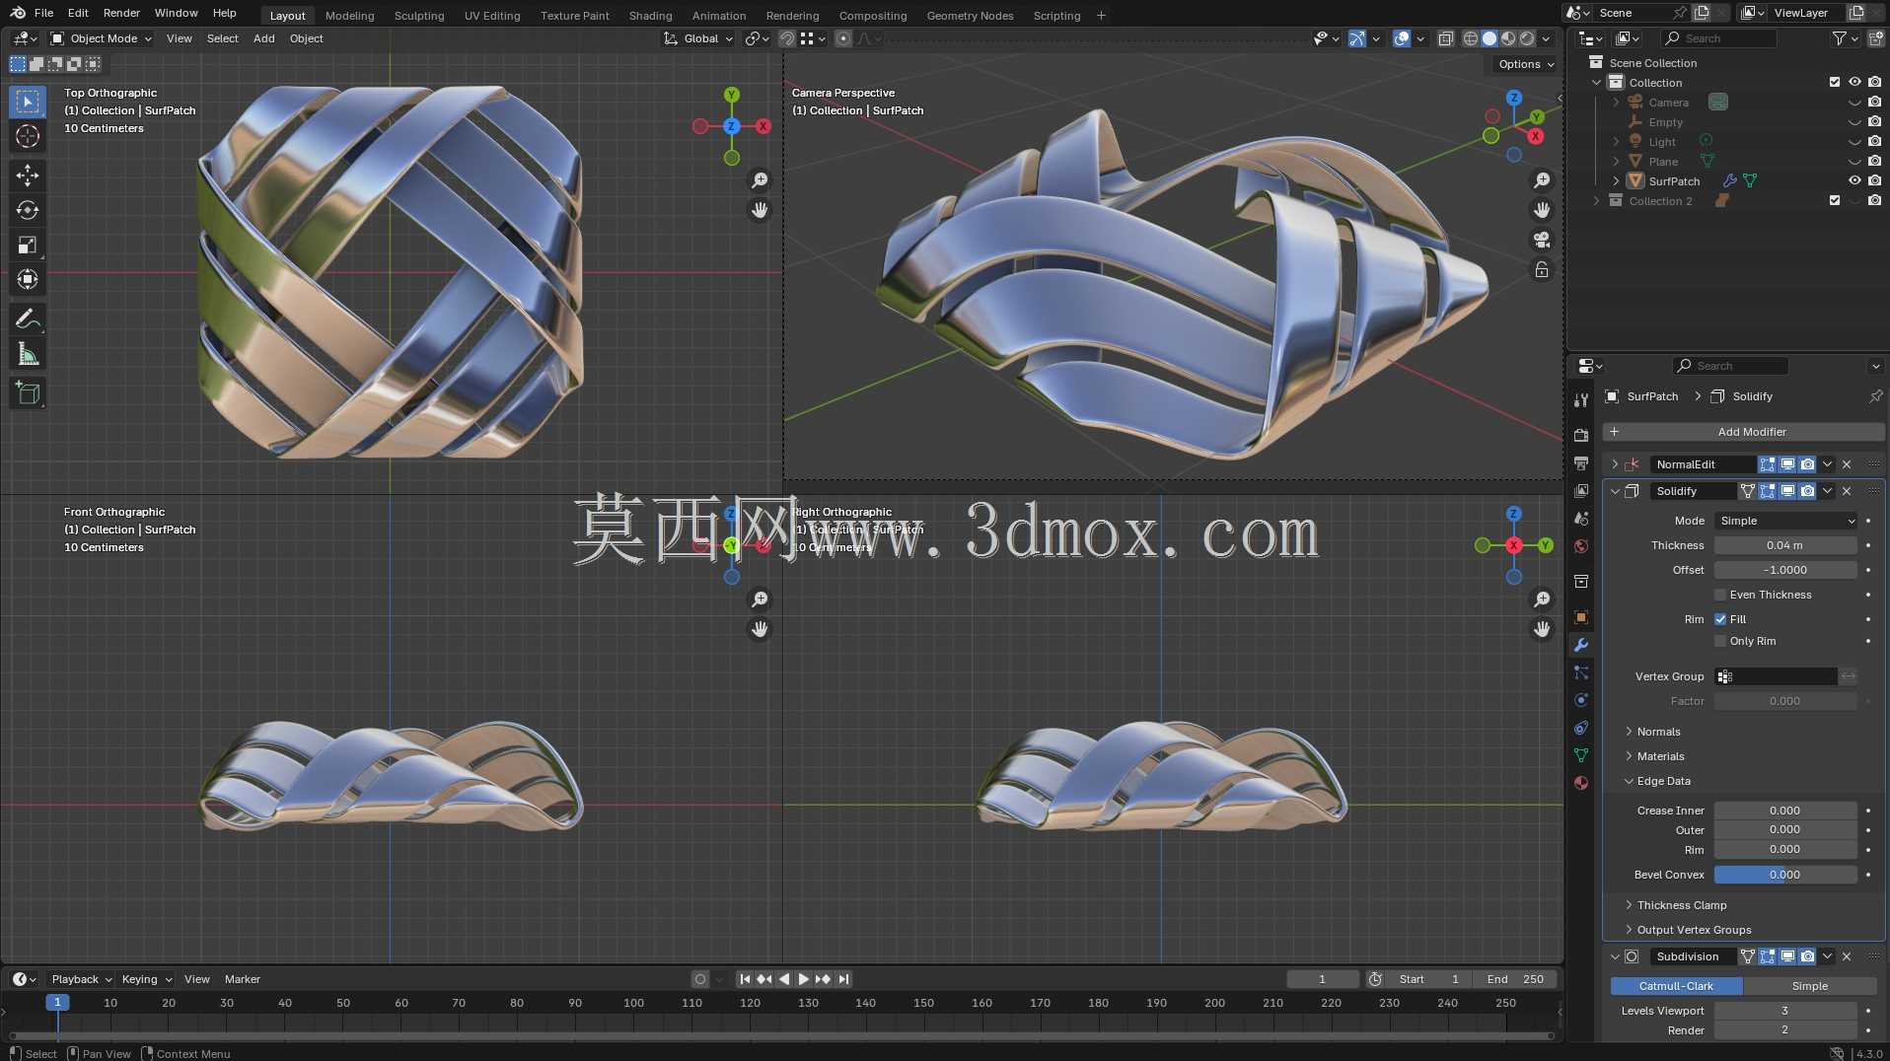The width and height of the screenshot is (1890, 1061).
Task: Select the Rotate tool
Action: [28, 210]
